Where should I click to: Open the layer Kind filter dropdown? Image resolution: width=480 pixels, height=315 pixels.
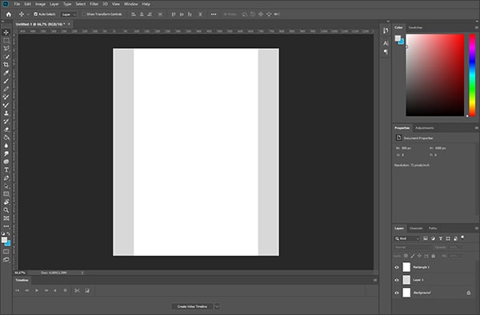click(x=407, y=238)
